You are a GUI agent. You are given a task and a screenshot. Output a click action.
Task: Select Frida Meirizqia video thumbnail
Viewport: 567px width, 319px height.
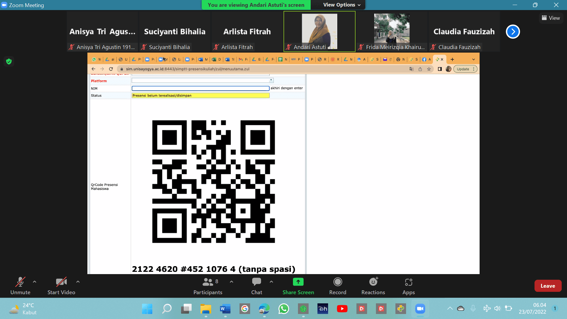392,31
